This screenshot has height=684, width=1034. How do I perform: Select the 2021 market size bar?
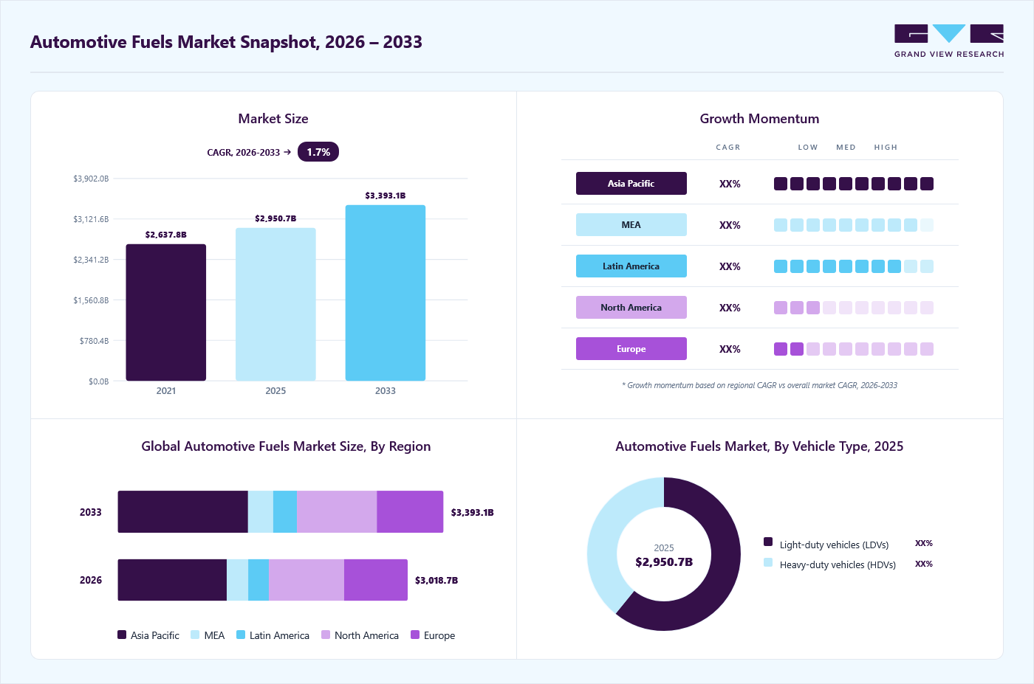[x=166, y=313]
